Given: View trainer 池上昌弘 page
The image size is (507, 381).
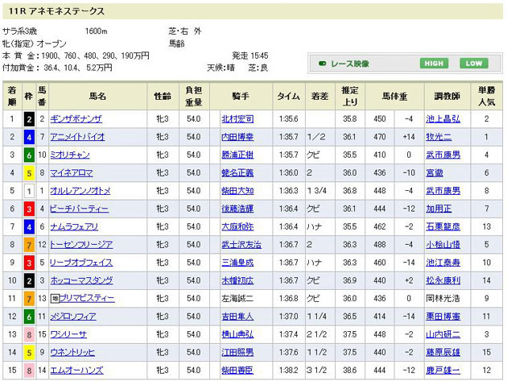Looking at the screenshot, I should click(x=443, y=119).
